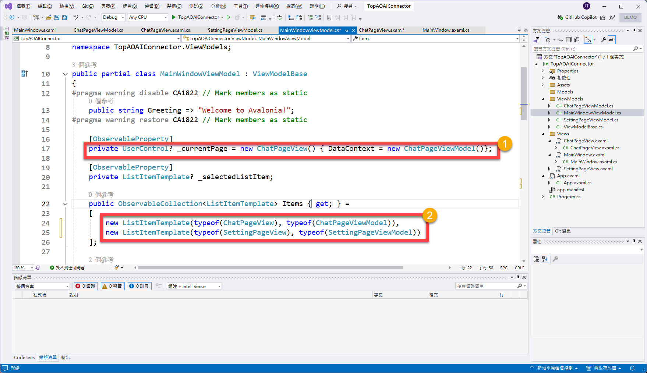
Task: Switch views icon in Solution Explorer toolbar
Action: tap(537, 40)
